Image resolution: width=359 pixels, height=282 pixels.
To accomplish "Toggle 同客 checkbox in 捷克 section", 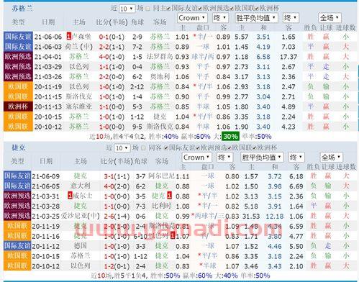I will [x=144, y=148].
